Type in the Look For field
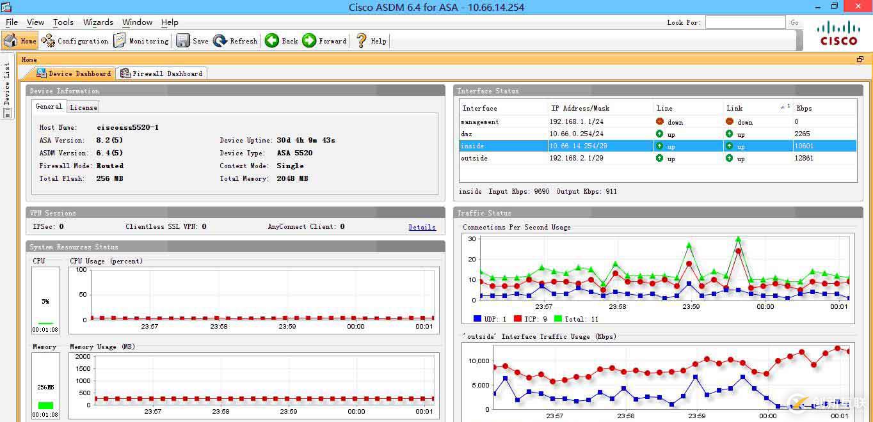Image resolution: width=873 pixels, height=422 pixels. click(745, 22)
